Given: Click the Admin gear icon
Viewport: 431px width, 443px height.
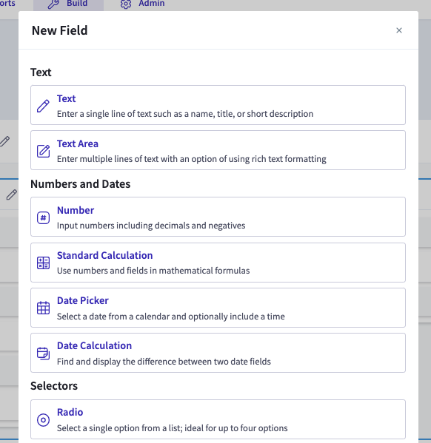Looking at the screenshot, I should pos(126,4).
